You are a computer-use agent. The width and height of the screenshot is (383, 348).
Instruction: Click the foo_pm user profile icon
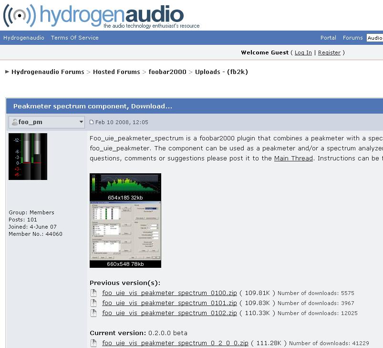point(15,122)
